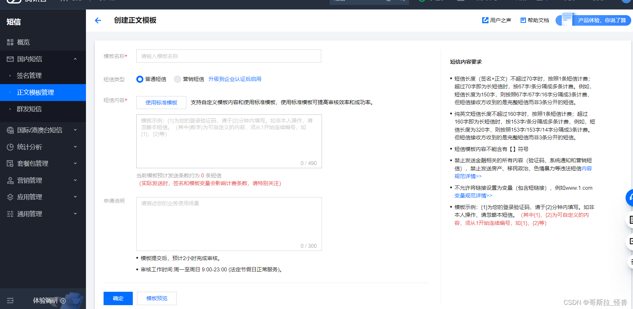
Task: Click the 通用管理 sliders icon
Action: tap(10, 214)
